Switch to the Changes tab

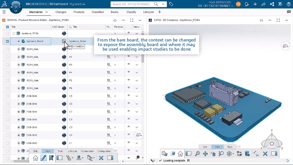click(x=61, y=12)
